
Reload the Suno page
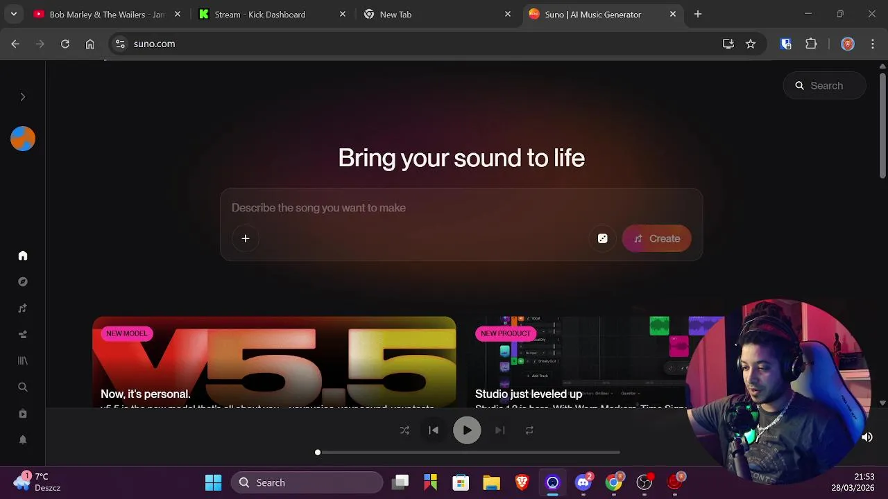[65, 44]
